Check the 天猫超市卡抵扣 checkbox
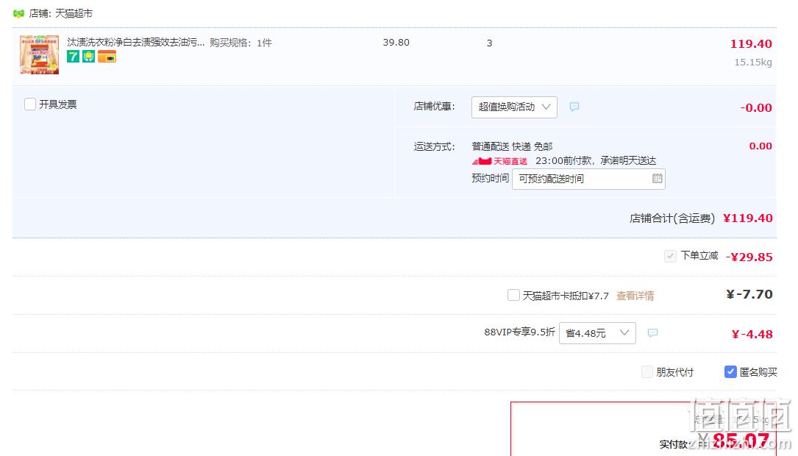This screenshot has height=456, width=798. click(513, 295)
